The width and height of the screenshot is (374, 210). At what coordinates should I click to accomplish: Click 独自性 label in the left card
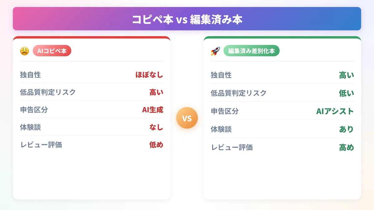[x=31, y=75]
